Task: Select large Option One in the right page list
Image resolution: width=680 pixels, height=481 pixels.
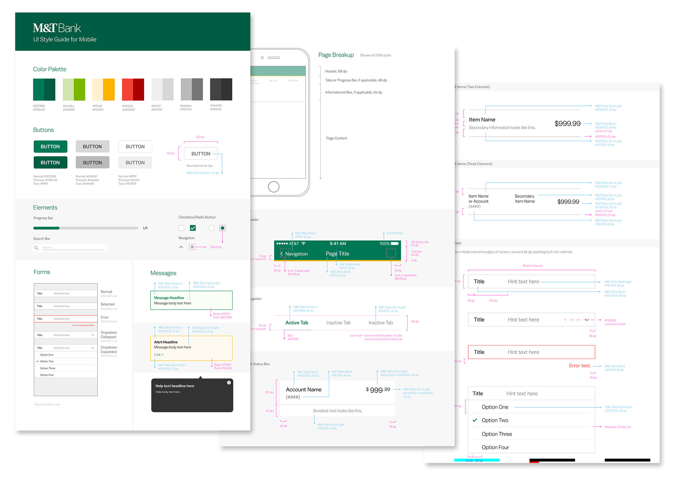Action: click(x=495, y=407)
